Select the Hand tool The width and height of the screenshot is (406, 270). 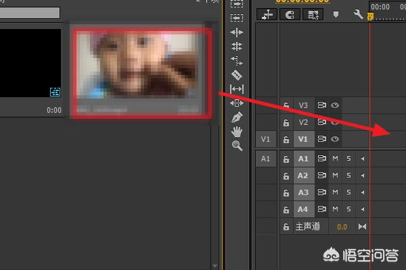pos(237,132)
